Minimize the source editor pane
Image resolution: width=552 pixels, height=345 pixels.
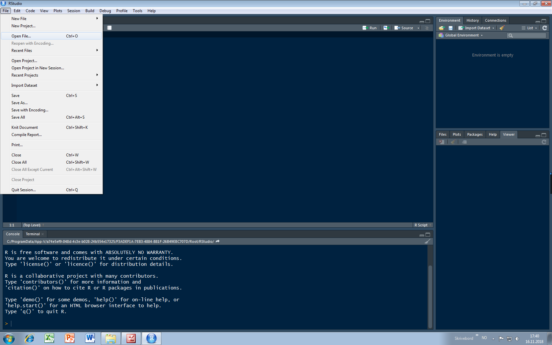point(422,21)
